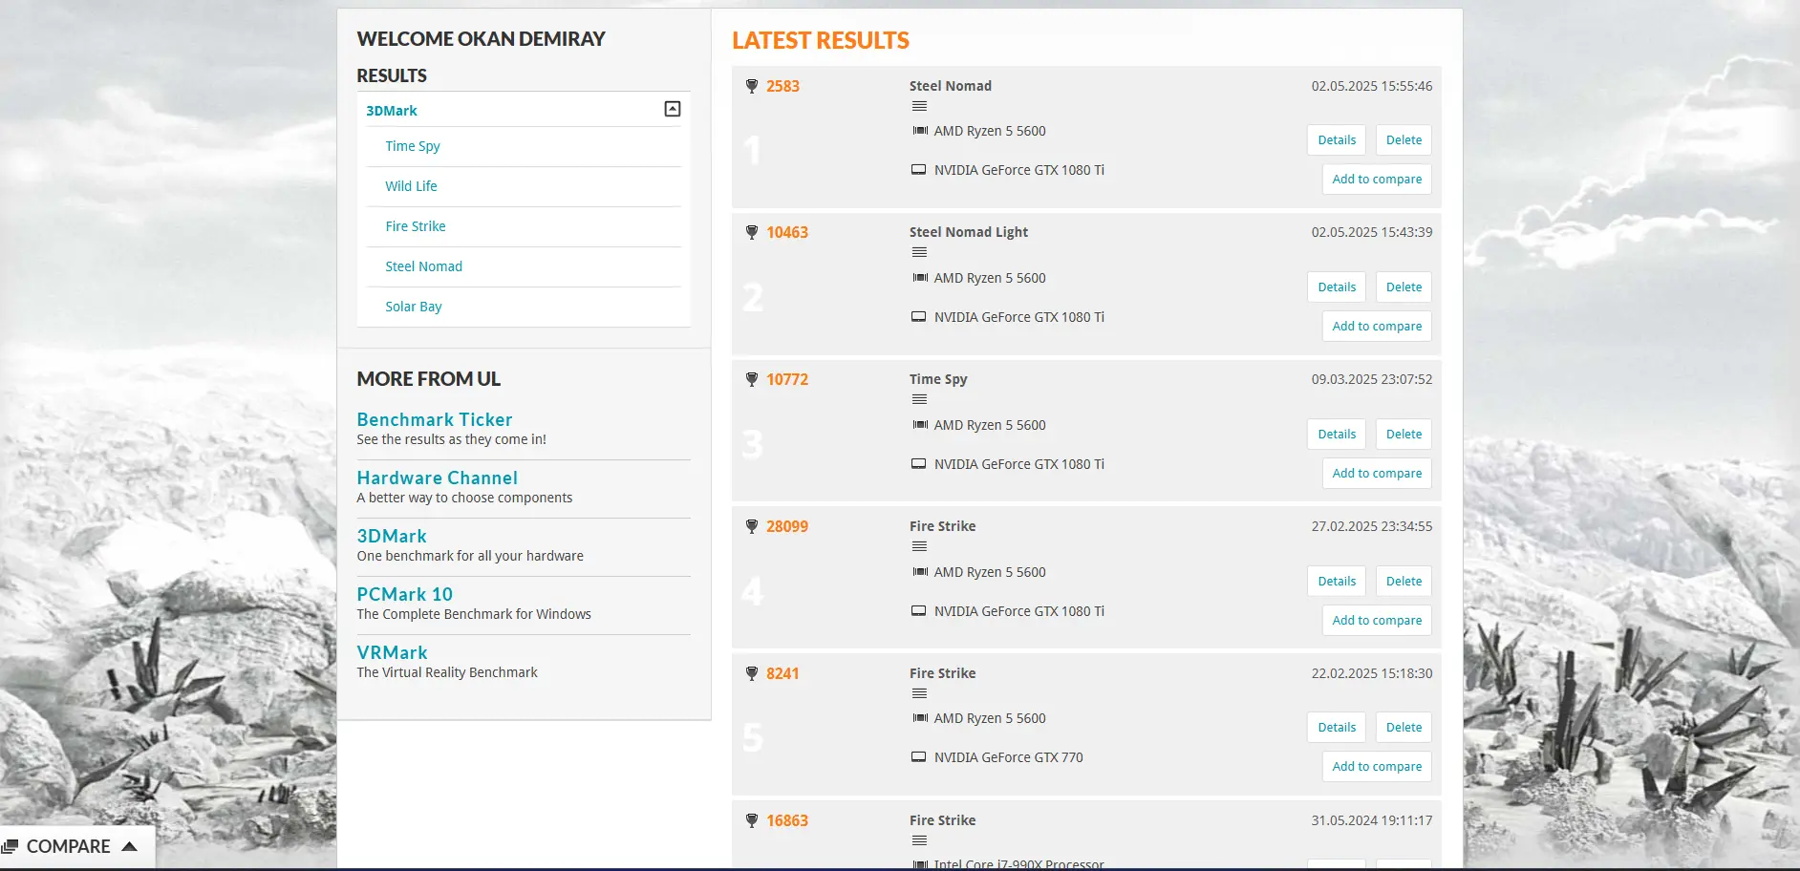This screenshot has width=1800, height=871.
Task: Open the score link 8241
Action: [x=782, y=673]
